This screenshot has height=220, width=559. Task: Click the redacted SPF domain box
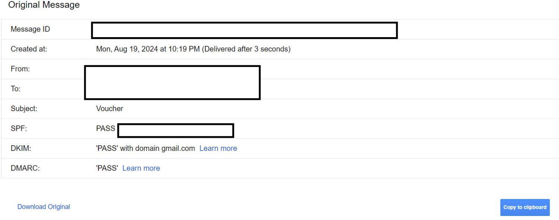(x=175, y=130)
